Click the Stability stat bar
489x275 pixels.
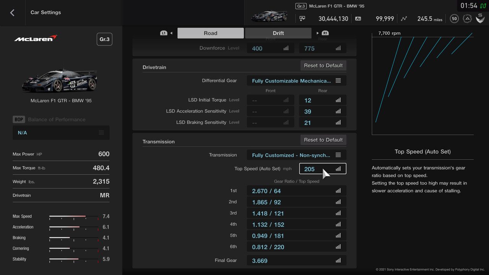tap(74, 259)
